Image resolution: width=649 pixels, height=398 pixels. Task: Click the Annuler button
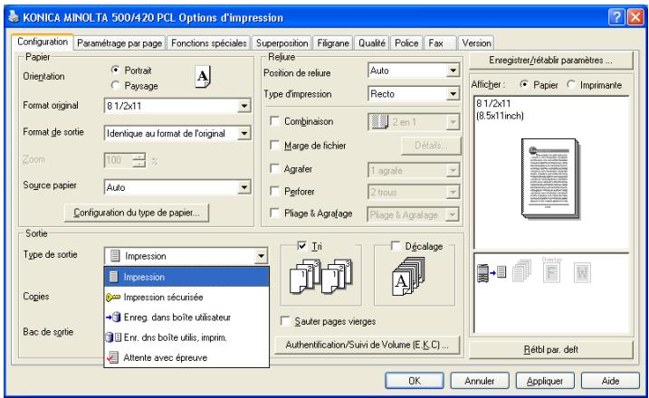[x=480, y=381]
